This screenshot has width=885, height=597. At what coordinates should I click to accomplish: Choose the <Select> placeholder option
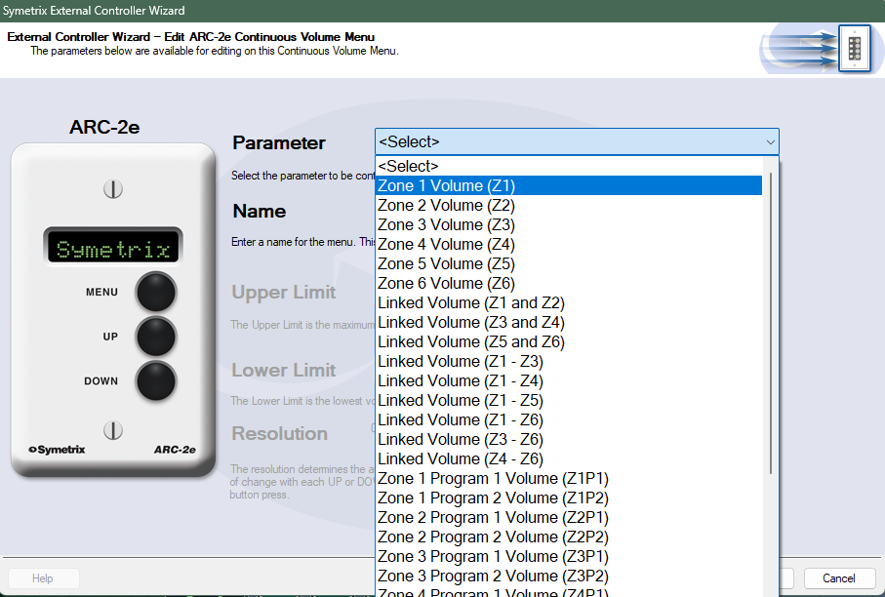click(x=410, y=166)
